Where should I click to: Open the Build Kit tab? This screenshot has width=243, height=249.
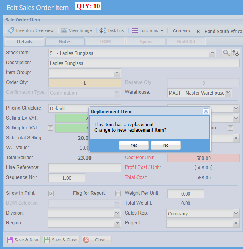[x=186, y=42]
